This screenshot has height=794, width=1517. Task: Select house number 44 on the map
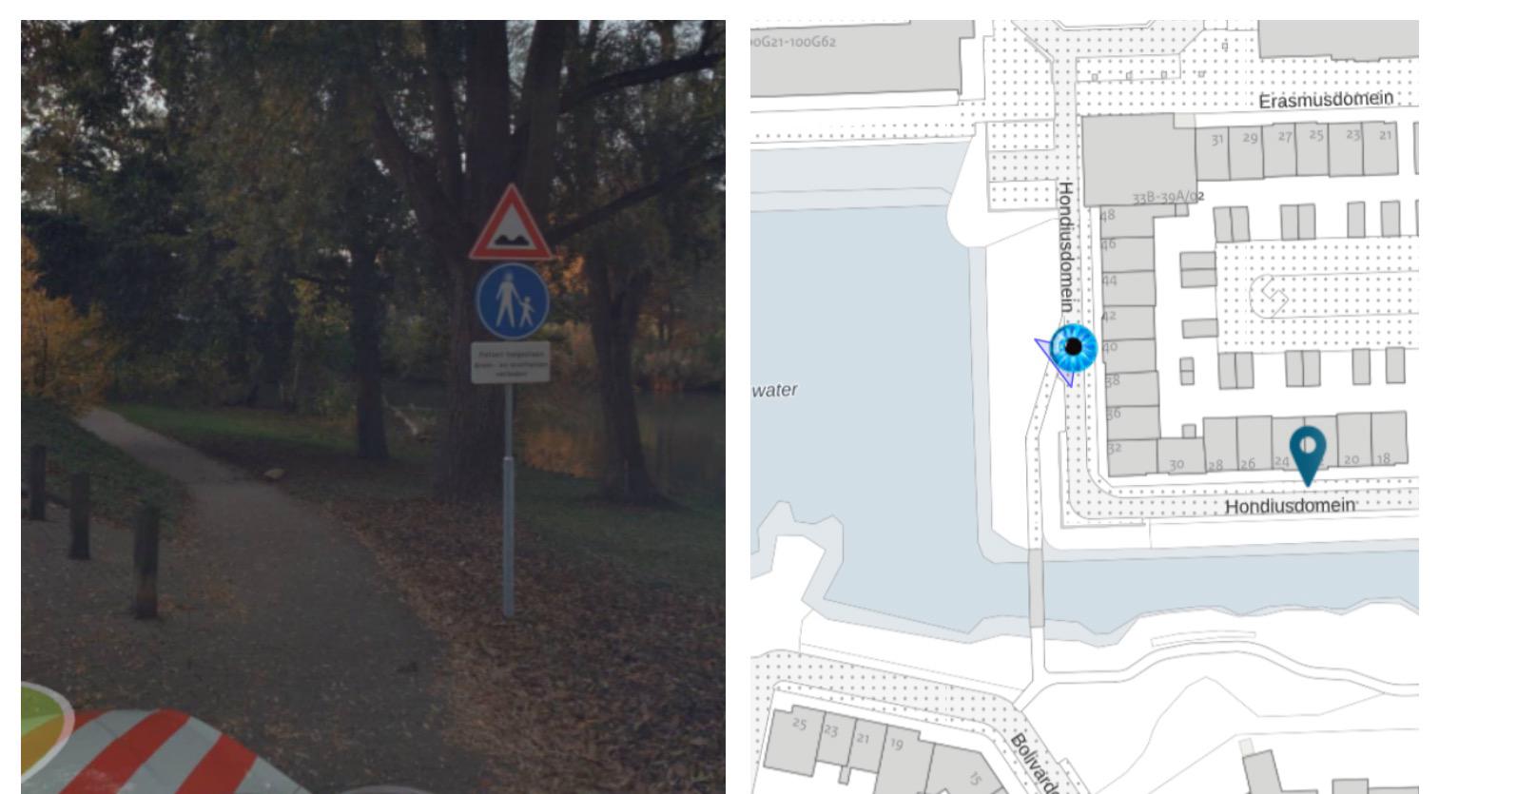pos(1110,281)
